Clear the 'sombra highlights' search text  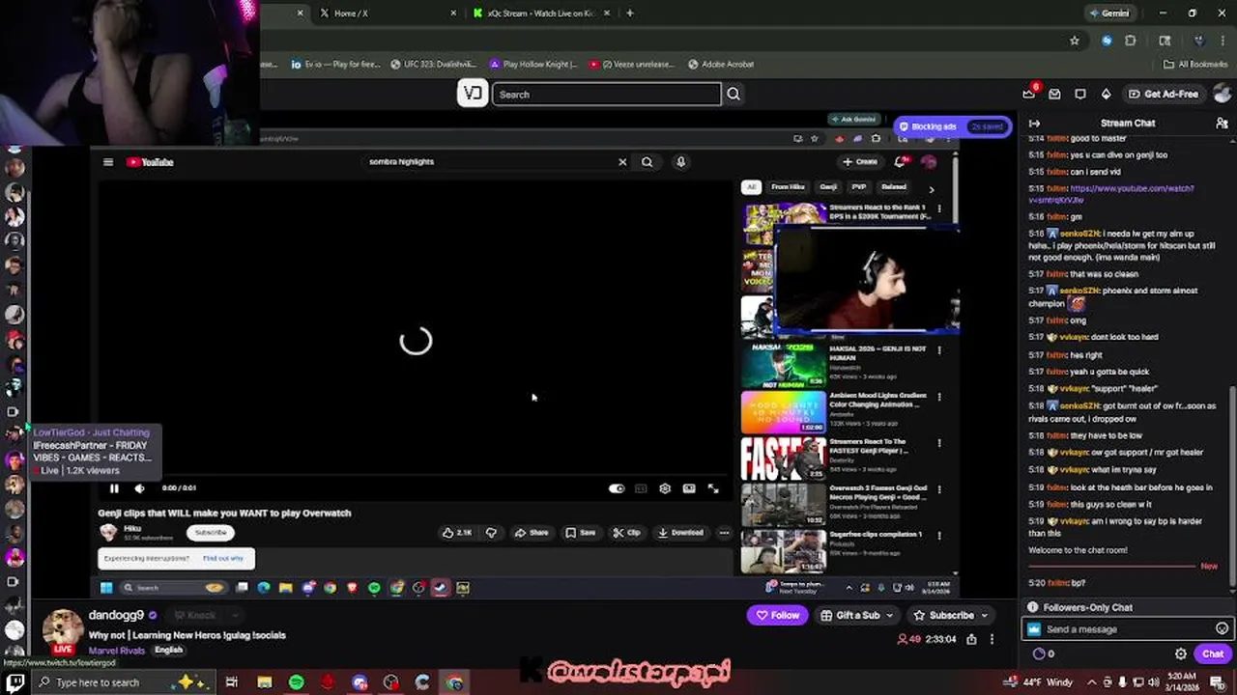[x=622, y=162]
